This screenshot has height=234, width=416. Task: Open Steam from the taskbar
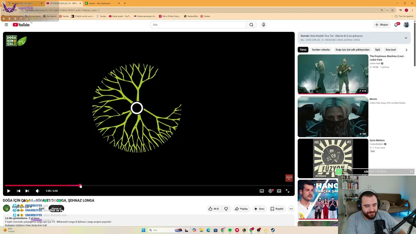[273, 230]
